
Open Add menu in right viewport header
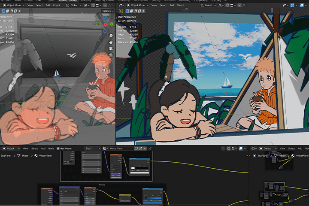point(172,5)
